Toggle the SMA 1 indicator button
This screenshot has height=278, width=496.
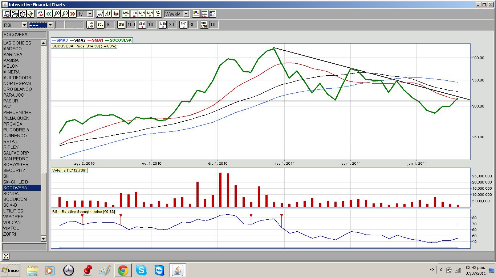pos(142,25)
